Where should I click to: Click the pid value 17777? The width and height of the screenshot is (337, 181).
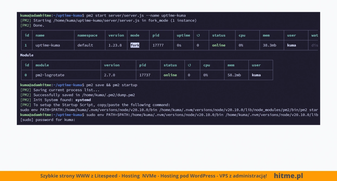[x=158, y=45]
